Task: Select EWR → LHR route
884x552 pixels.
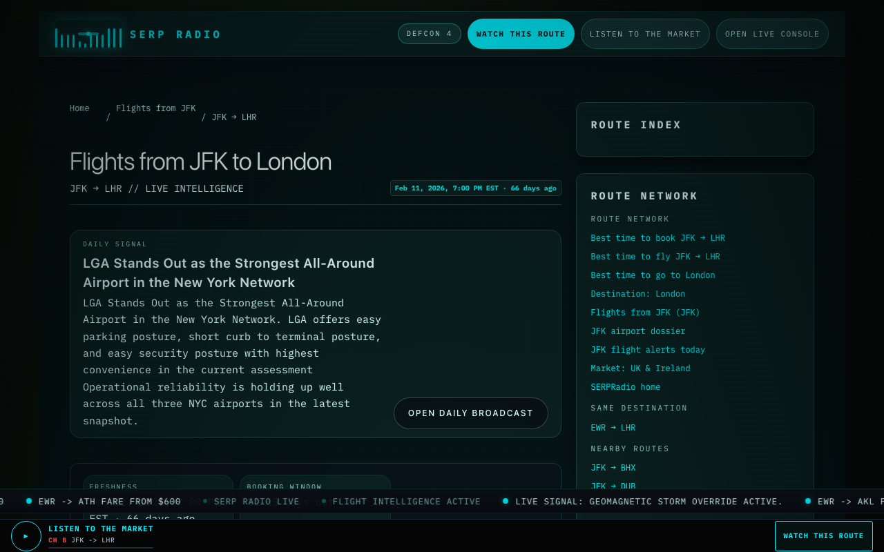Action: point(613,428)
